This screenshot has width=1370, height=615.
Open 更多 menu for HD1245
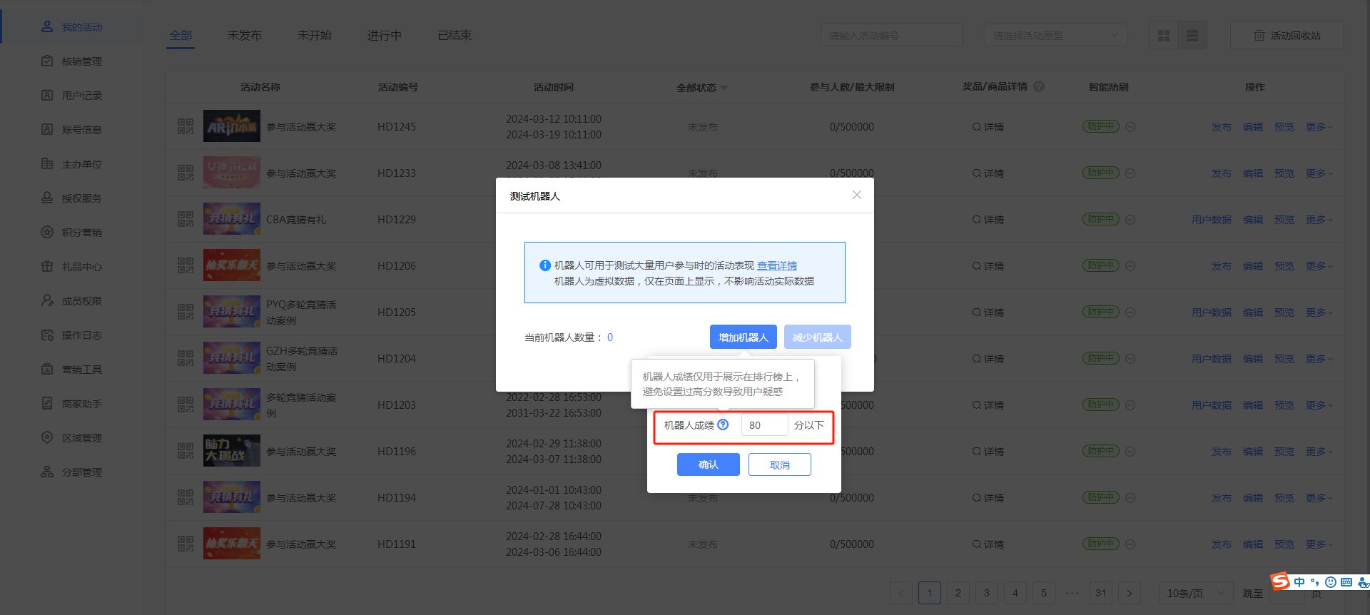(x=1319, y=127)
